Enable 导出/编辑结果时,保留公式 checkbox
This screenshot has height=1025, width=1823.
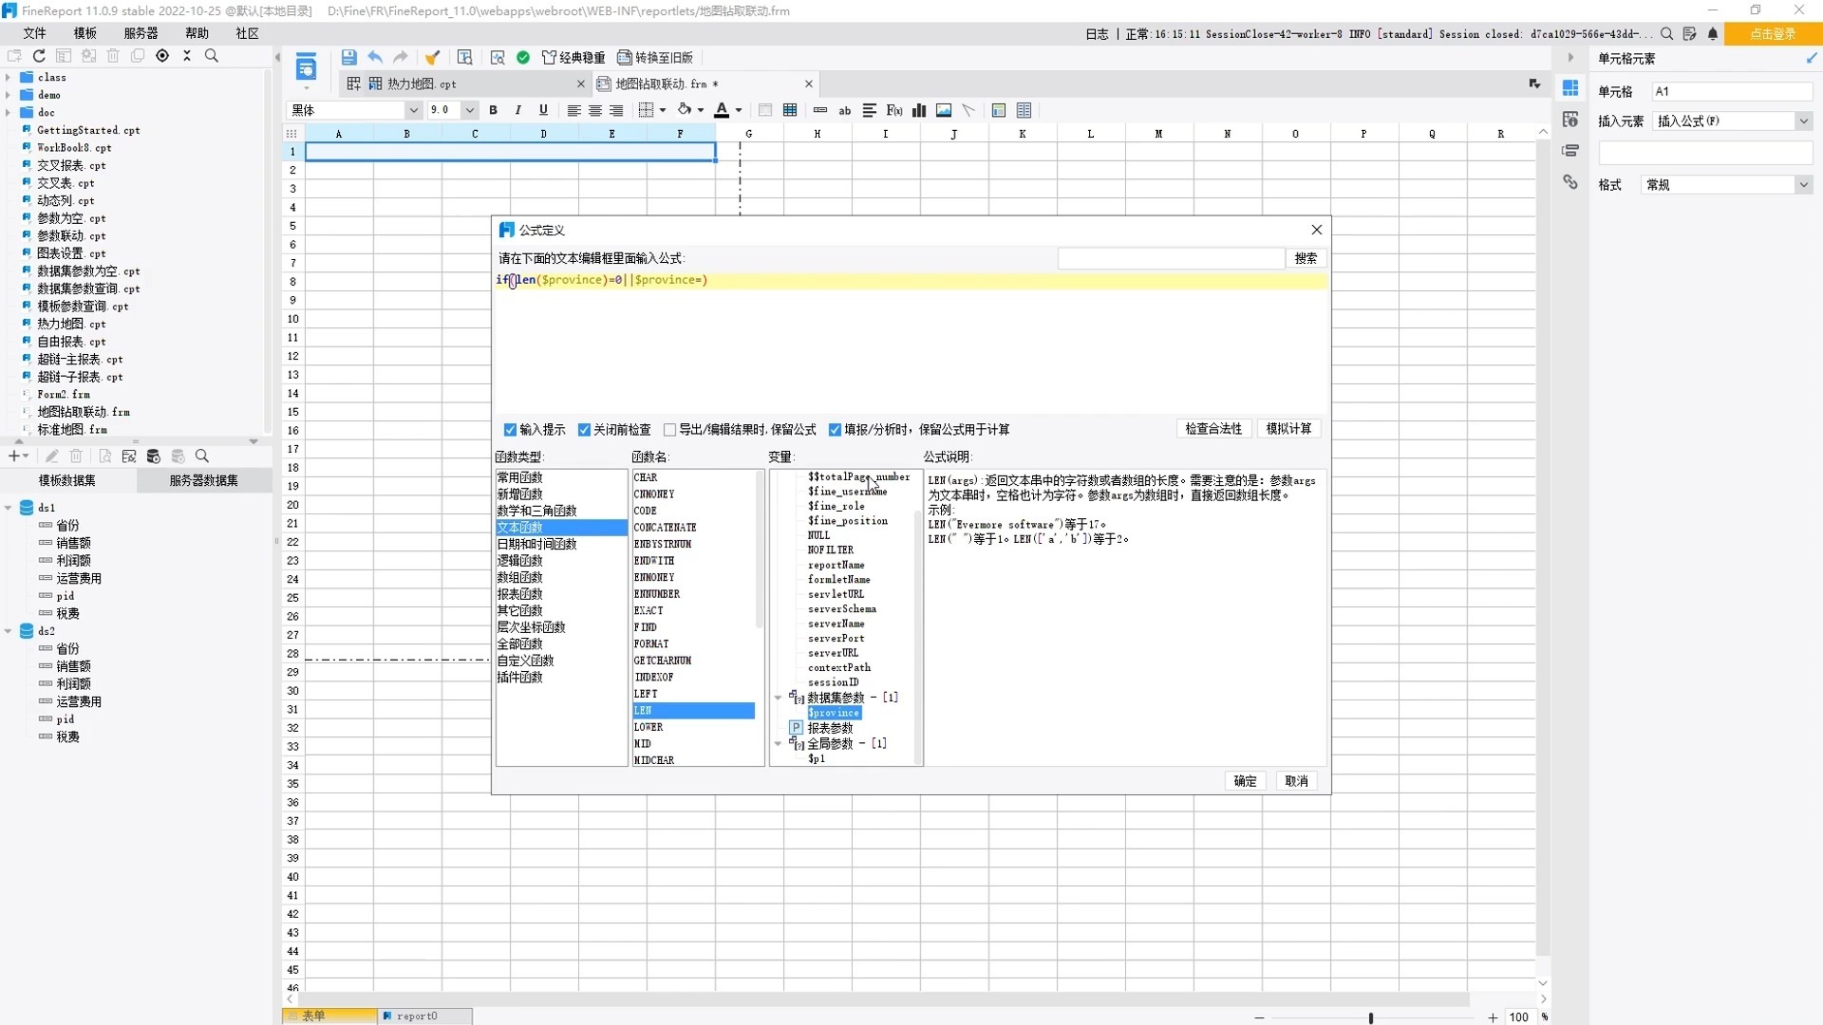tap(669, 430)
